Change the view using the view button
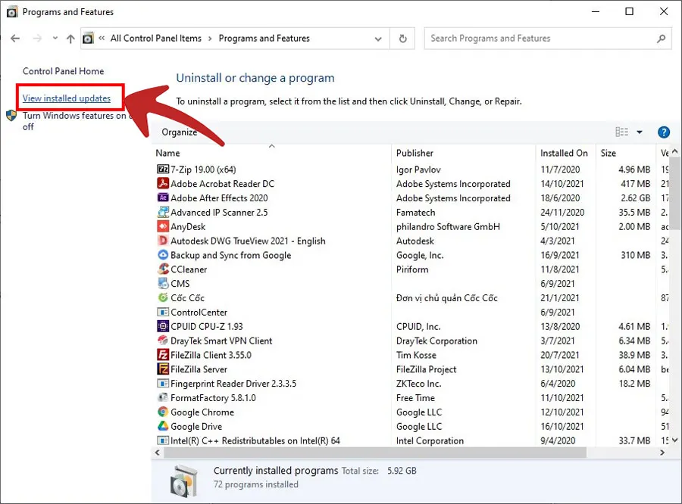Screen dimensions: 682x504 click(x=621, y=132)
